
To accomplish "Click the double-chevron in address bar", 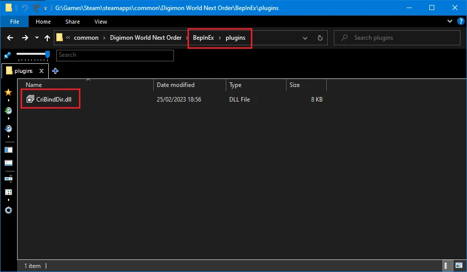I will [x=68, y=38].
